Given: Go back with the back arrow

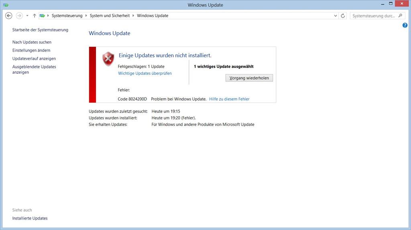Looking at the screenshot, I should [9, 16].
